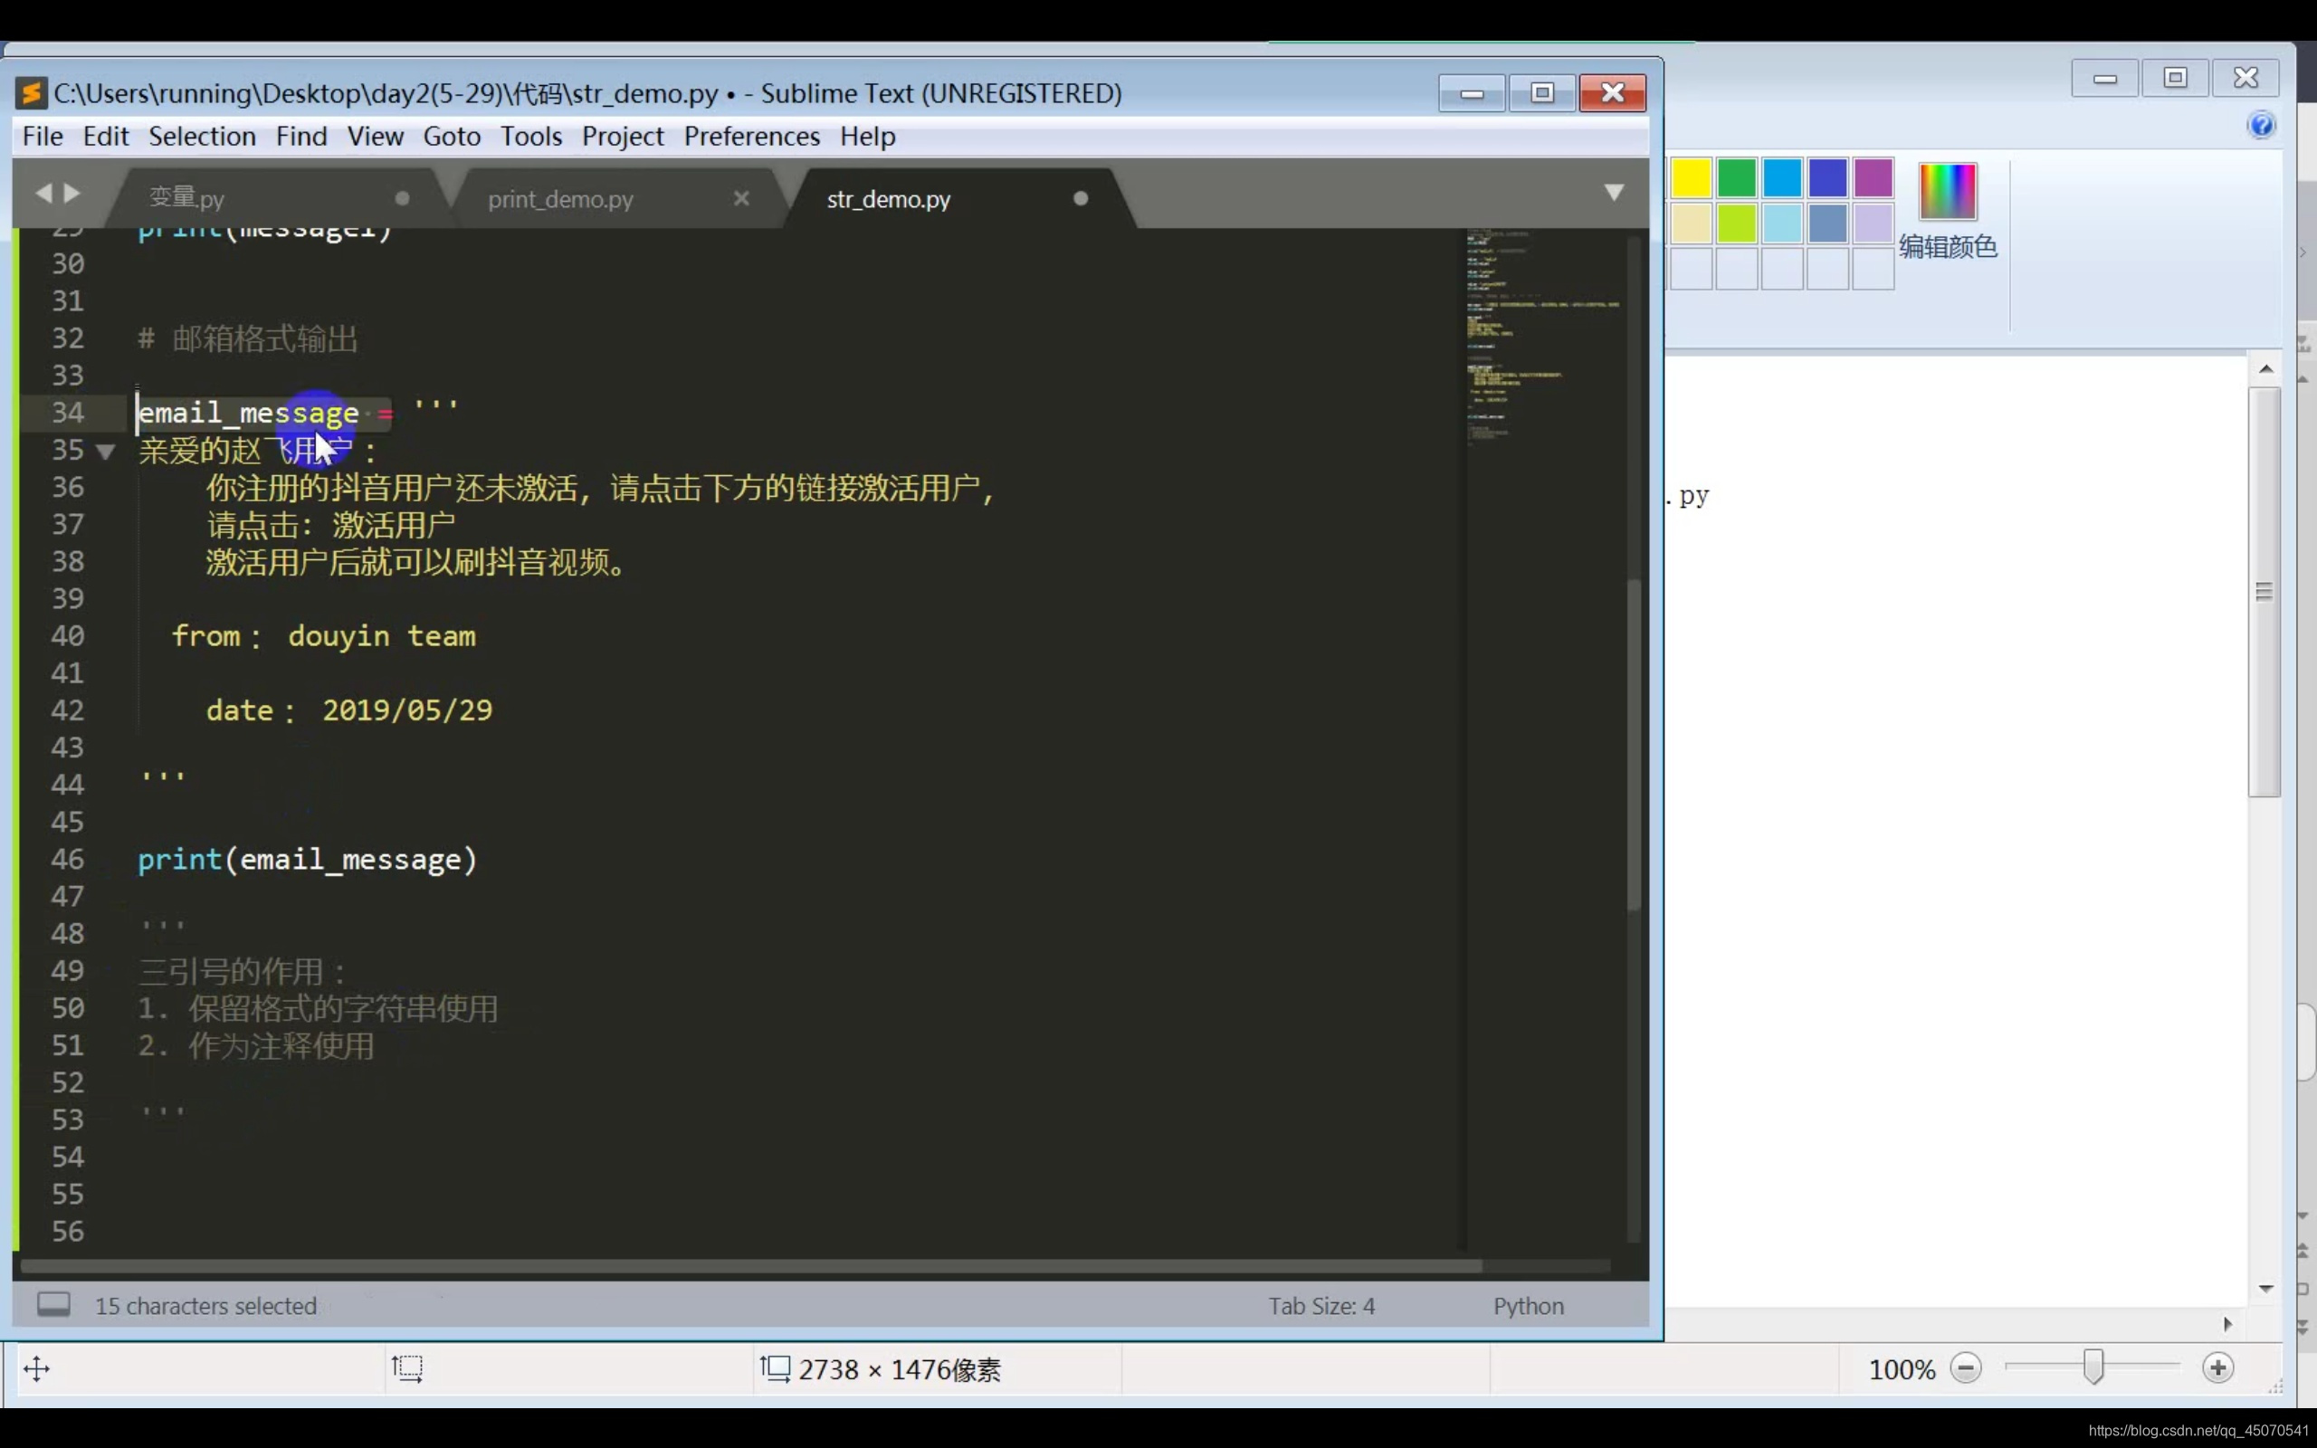Open the Preferences menu
Image resolution: width=2317 pixels, height=1448 pixels.
pyautogui.click(x=750, y=136)
